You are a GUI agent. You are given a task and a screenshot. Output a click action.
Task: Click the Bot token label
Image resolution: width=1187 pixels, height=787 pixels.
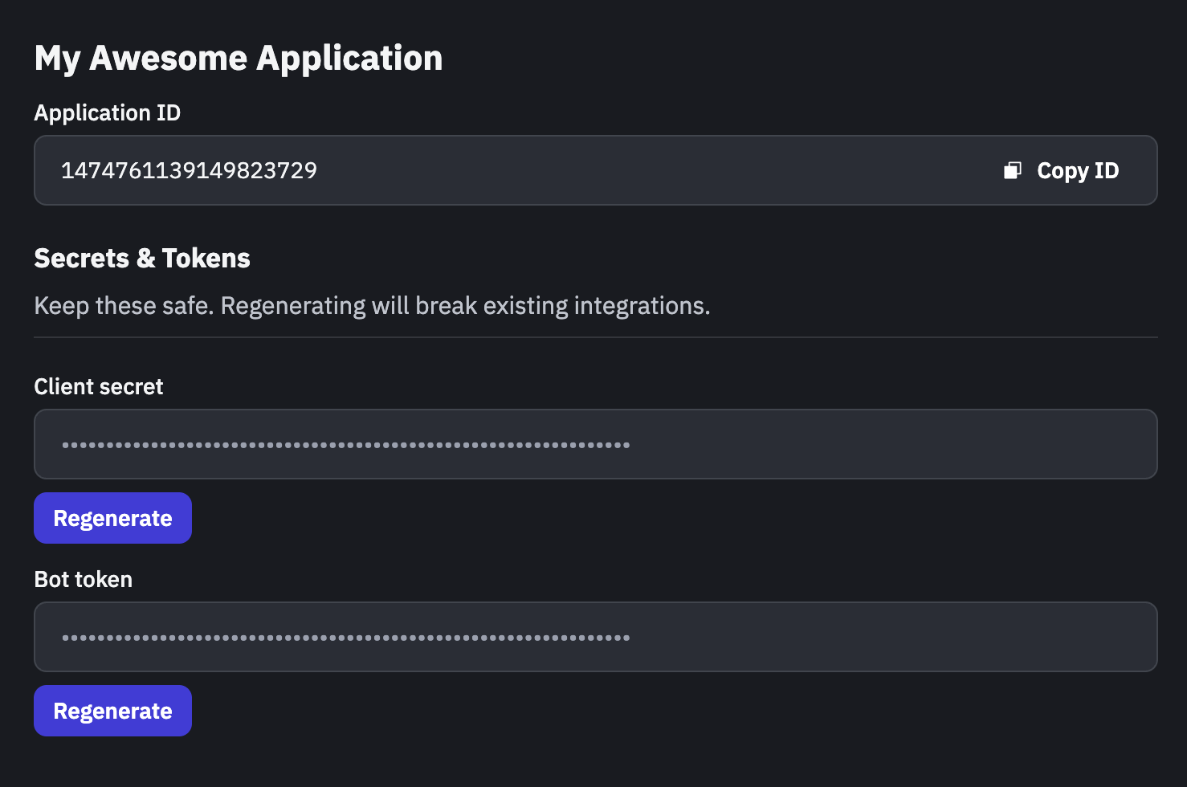click(84, 580)
